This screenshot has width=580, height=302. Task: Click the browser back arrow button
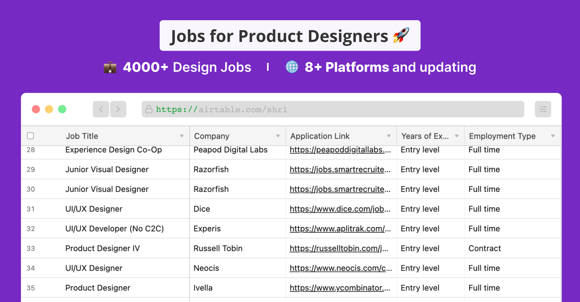pyautogui.click(x=101, y=109)
